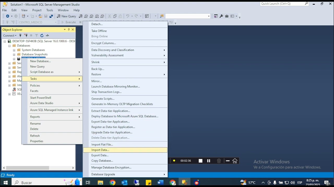Click the Object Explorer Refresh icon
Viewport: 334px width, 187px height.
pos(42,36)
